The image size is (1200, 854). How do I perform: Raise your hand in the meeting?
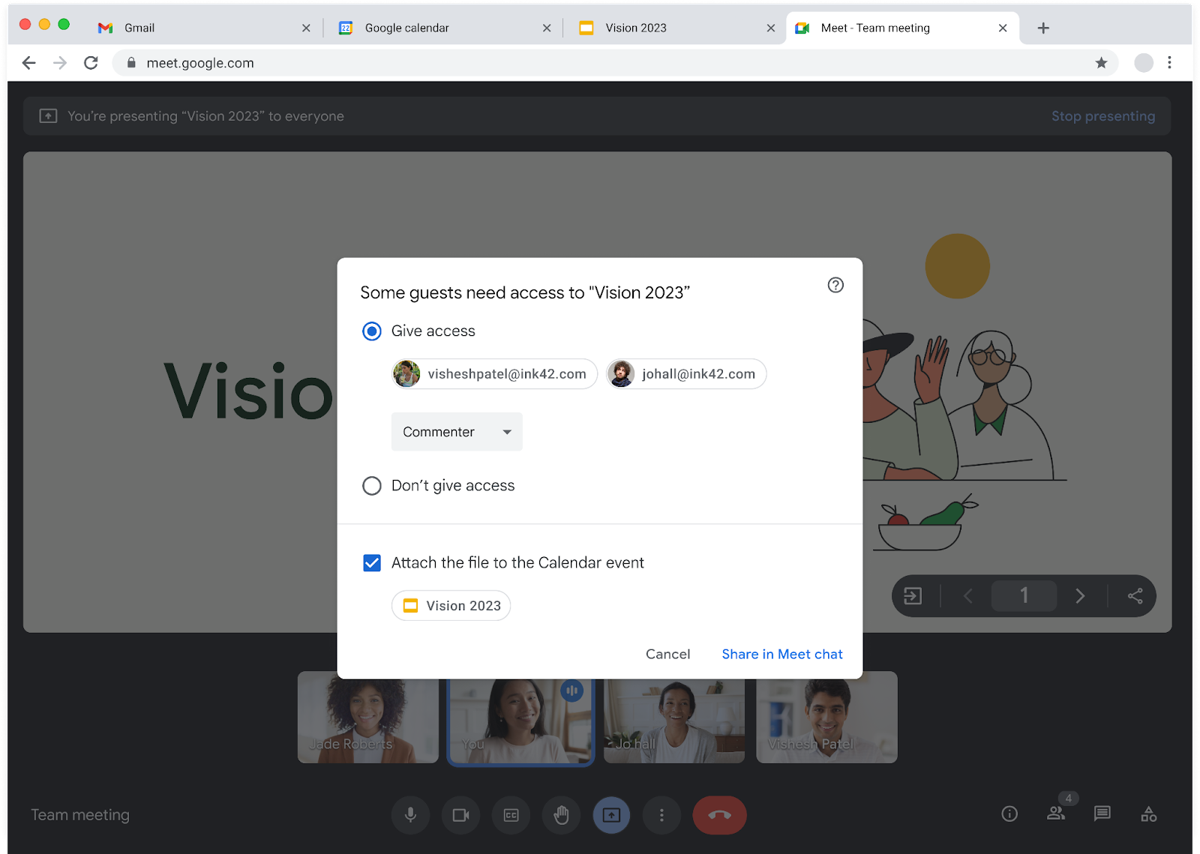561,815
